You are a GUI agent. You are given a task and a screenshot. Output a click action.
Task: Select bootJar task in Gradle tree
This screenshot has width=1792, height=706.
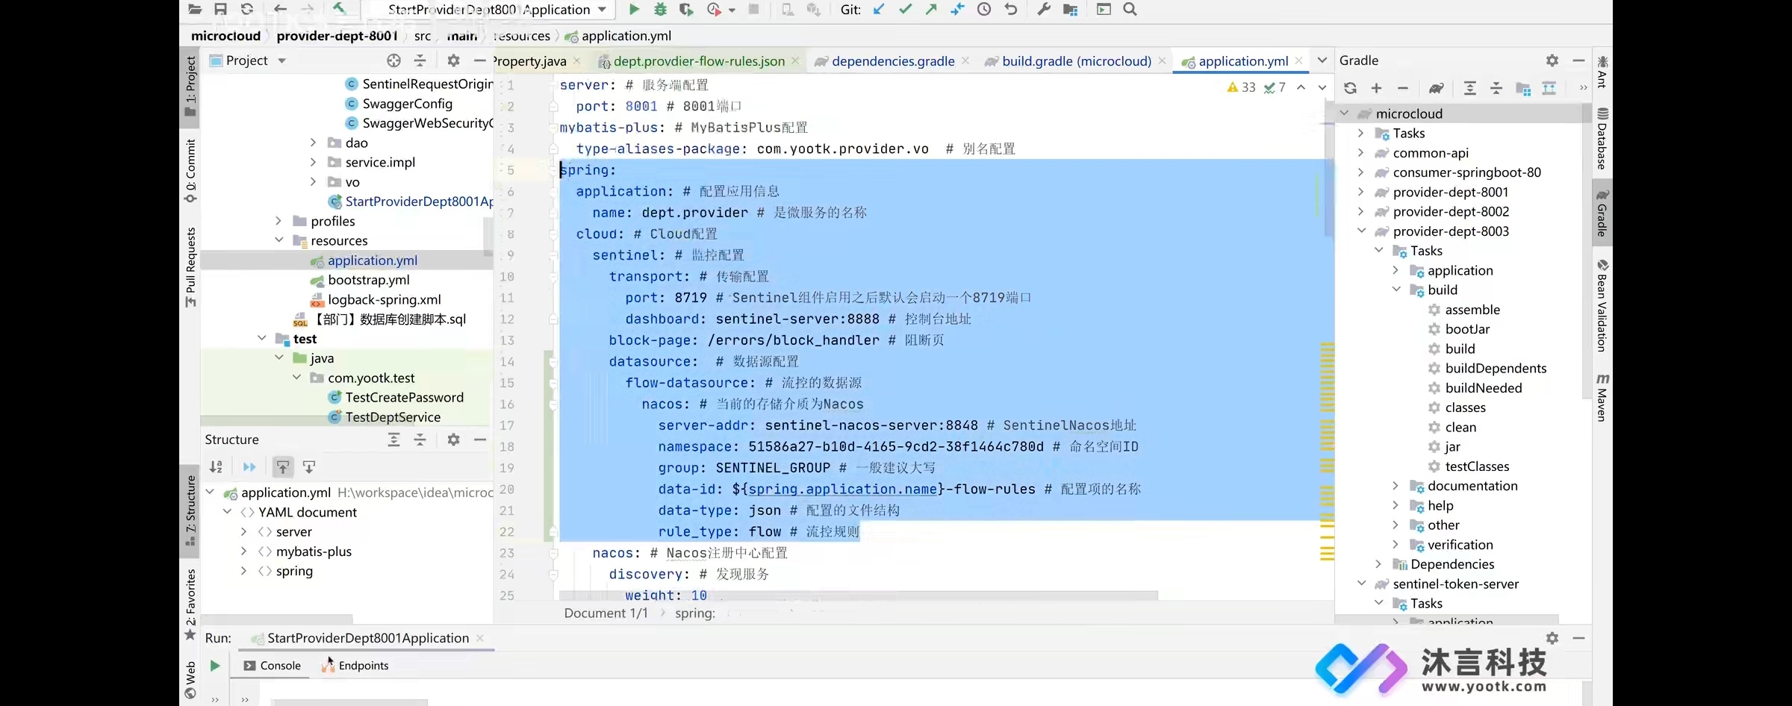[1467, 329]
